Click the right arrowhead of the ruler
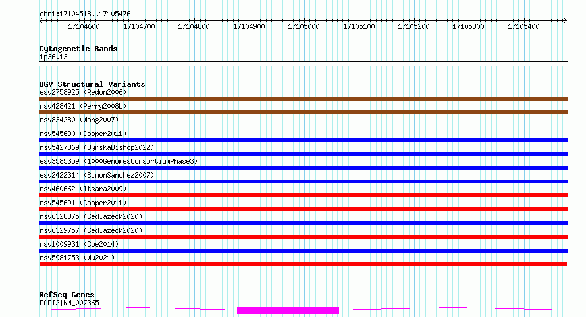The height and width of the screenshot is (317, 586). (566, 21)
